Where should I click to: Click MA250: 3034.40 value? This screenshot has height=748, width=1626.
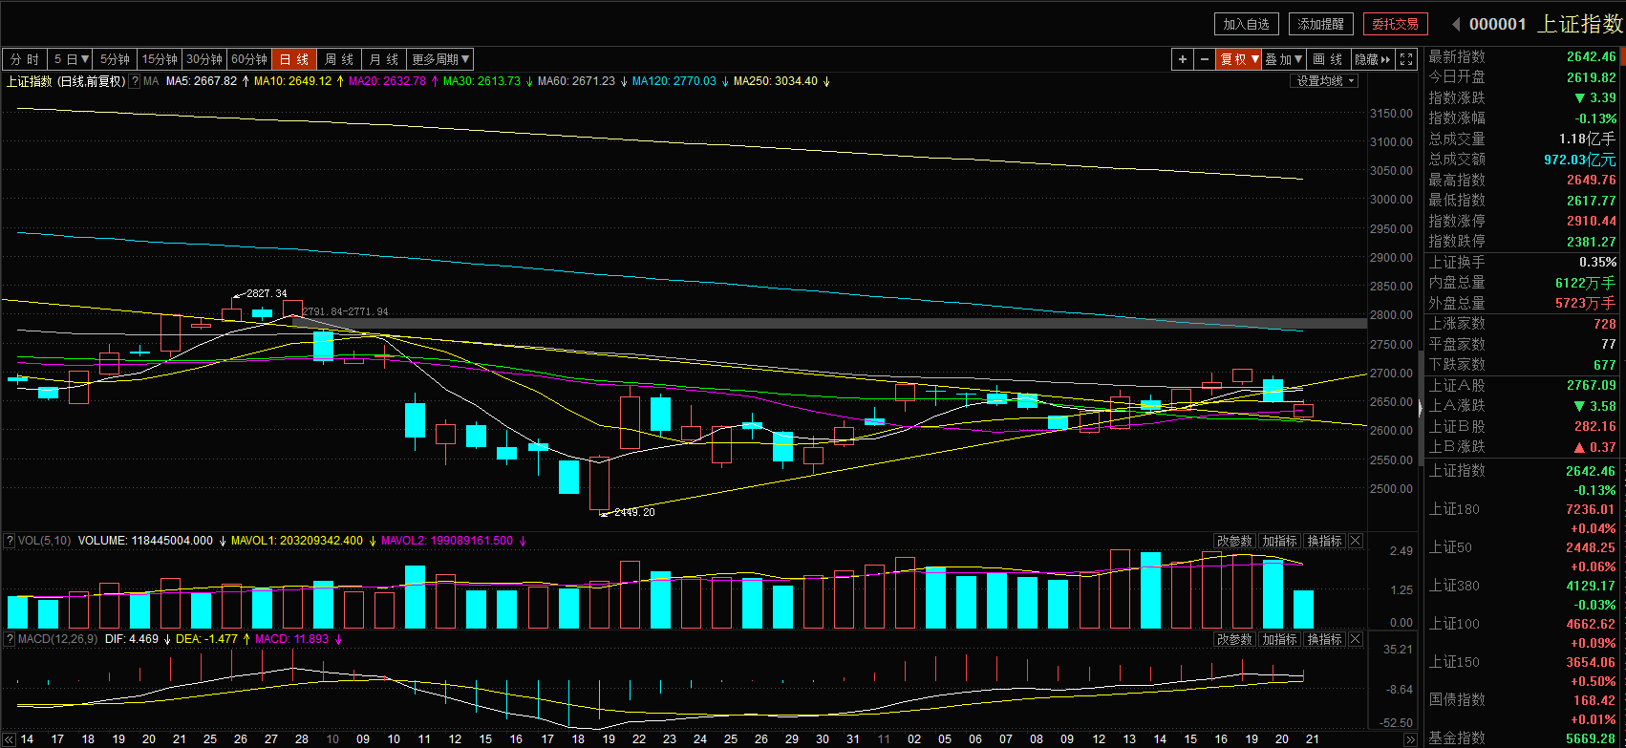pyautogui.click(x=776, y=81)
